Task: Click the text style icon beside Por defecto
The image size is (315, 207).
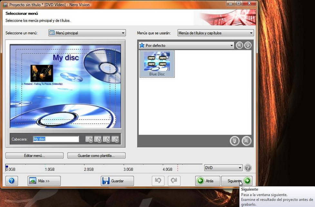Action: (x=239, y=45)
